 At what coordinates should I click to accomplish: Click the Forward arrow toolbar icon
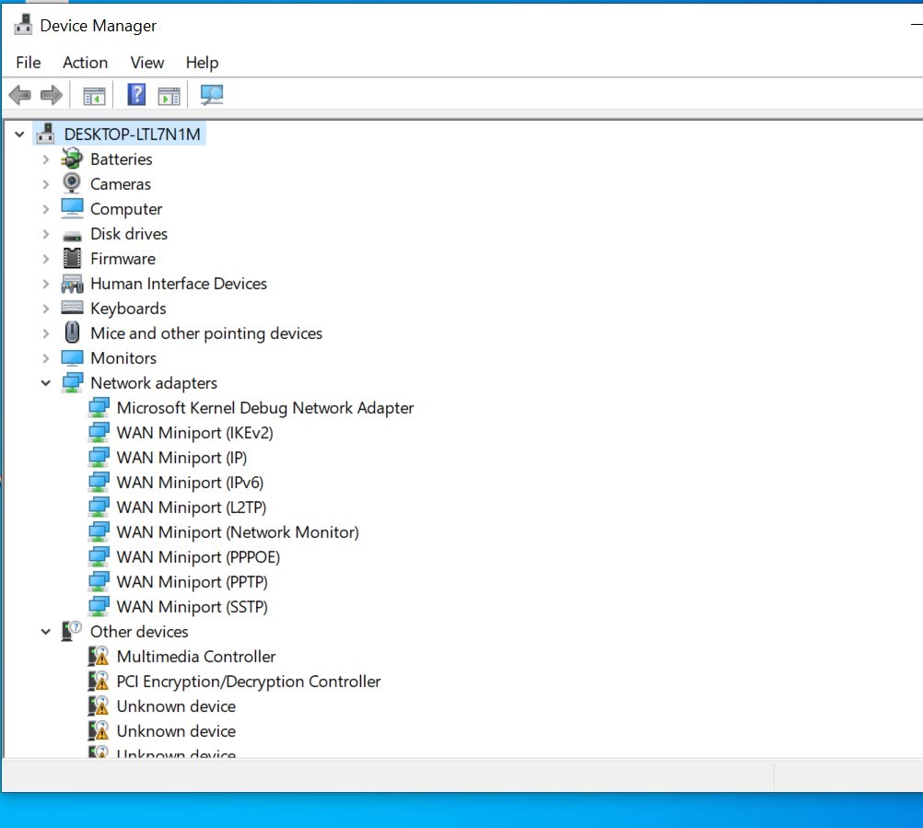pos(52,95)
